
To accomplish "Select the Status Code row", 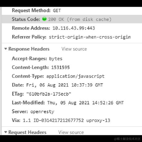I will point(72,19).
